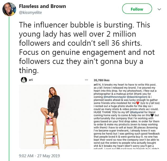Click the arii username beside the avatar

pyautogui.click(x=30, y=80)
